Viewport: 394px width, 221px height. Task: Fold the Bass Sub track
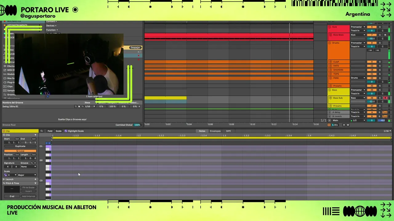[331, 98]
